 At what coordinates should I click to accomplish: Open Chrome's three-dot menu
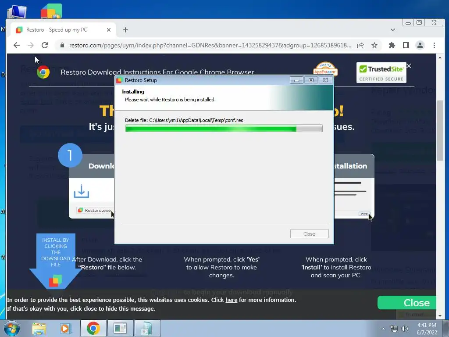click(x=434, y=45)
